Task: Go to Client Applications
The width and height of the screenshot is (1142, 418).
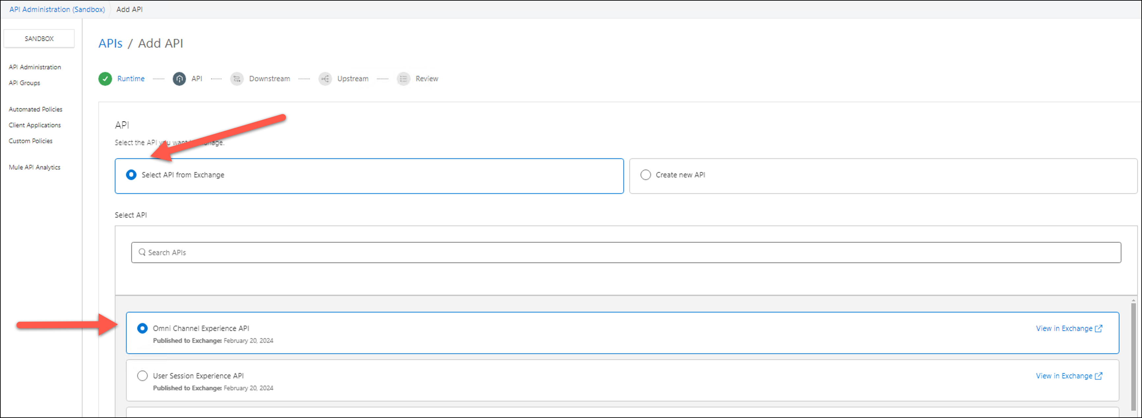Action: click(x=35, y=125)
